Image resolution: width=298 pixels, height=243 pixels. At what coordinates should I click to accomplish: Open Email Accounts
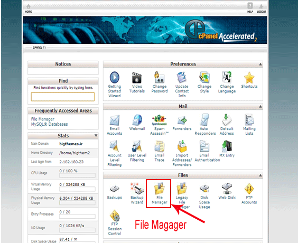click(x=115, y=125)
